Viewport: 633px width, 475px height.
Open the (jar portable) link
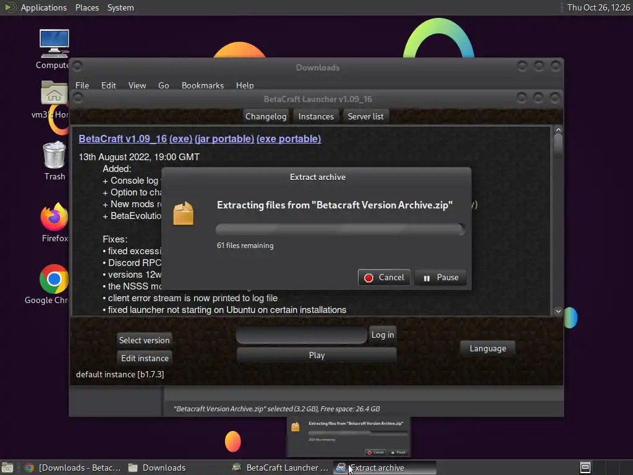pyautogui.click(x=224, y=139)
